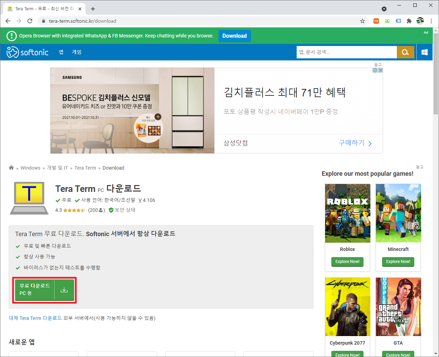The image size is (439, 357).
Task: Open the 게임 menu in the Softonic header
Action: (x=76, y=52)
